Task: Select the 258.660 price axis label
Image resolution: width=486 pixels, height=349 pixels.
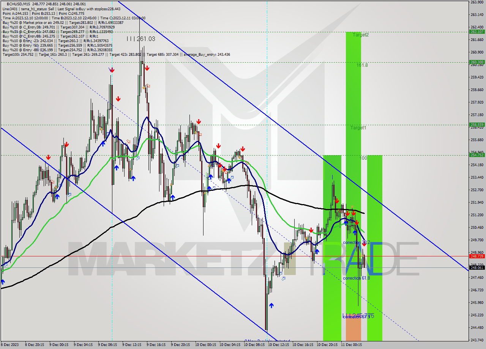Action: [x=477, y=90]
